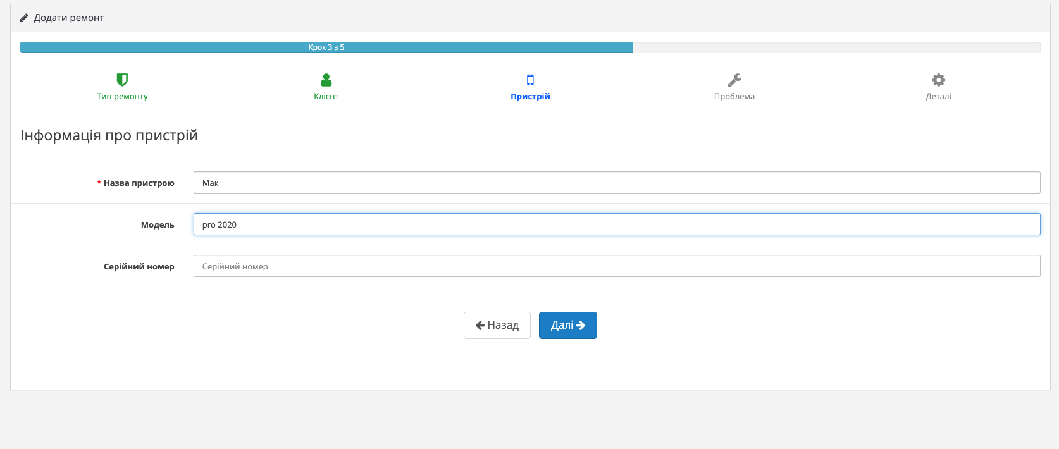The image size is (1059, 449).
Task: Click the Назад button
Action: [497, 325]
